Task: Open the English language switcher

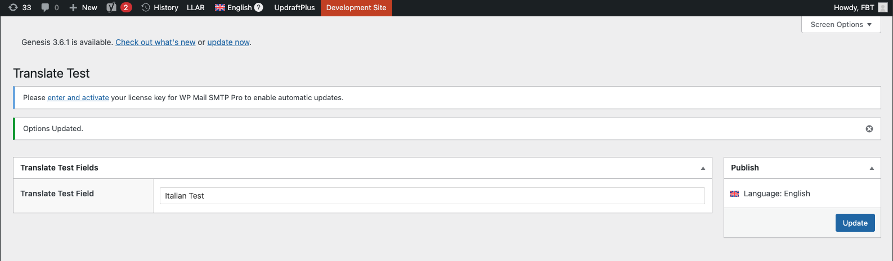Action: pyautogui.click(x=234, y=8)
